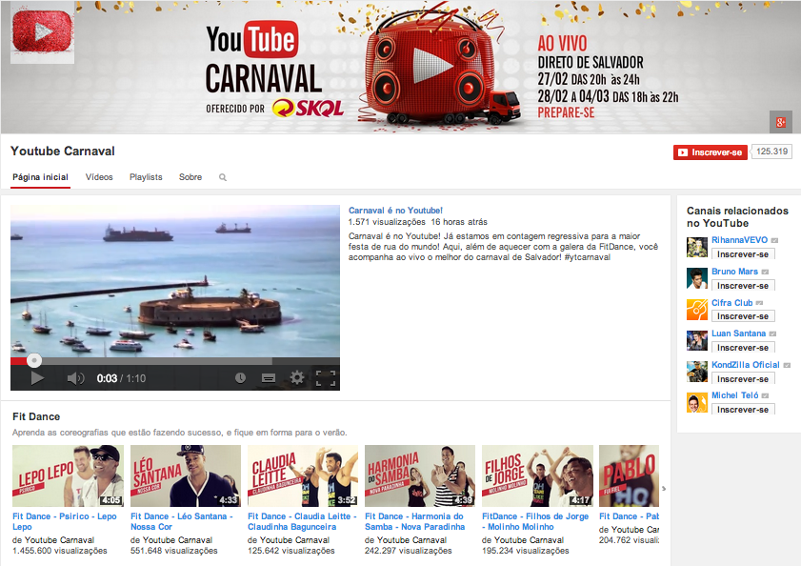This screenshot has width=801, height=566.
Task: Open Luan Santana channel avatar
Action: click(697, 341)
